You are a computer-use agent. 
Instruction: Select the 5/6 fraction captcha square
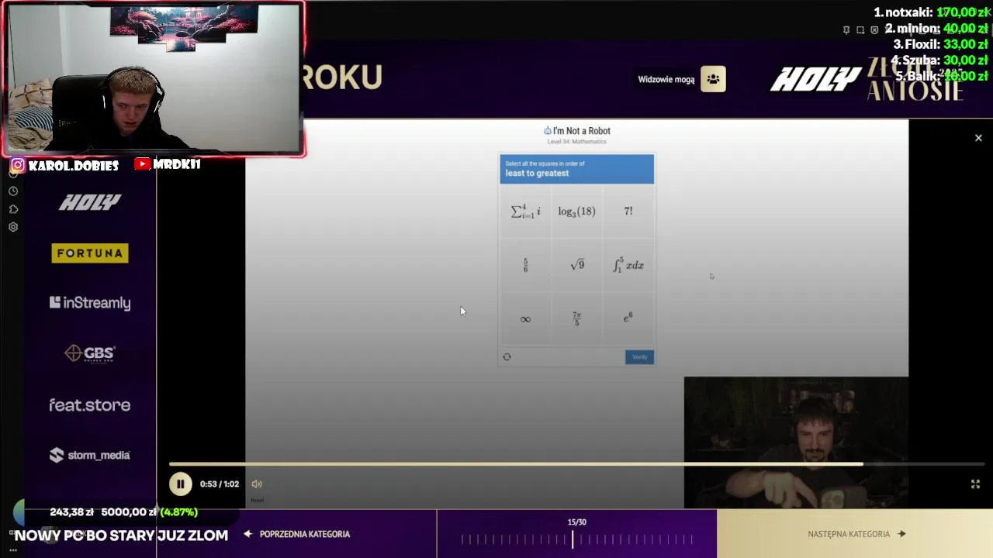[x=525, y=265]
